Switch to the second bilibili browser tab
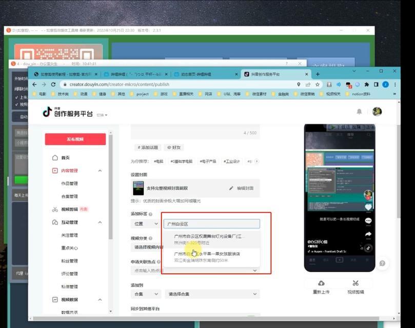This screenshot has height=328, width=415. tap(135, 74)
